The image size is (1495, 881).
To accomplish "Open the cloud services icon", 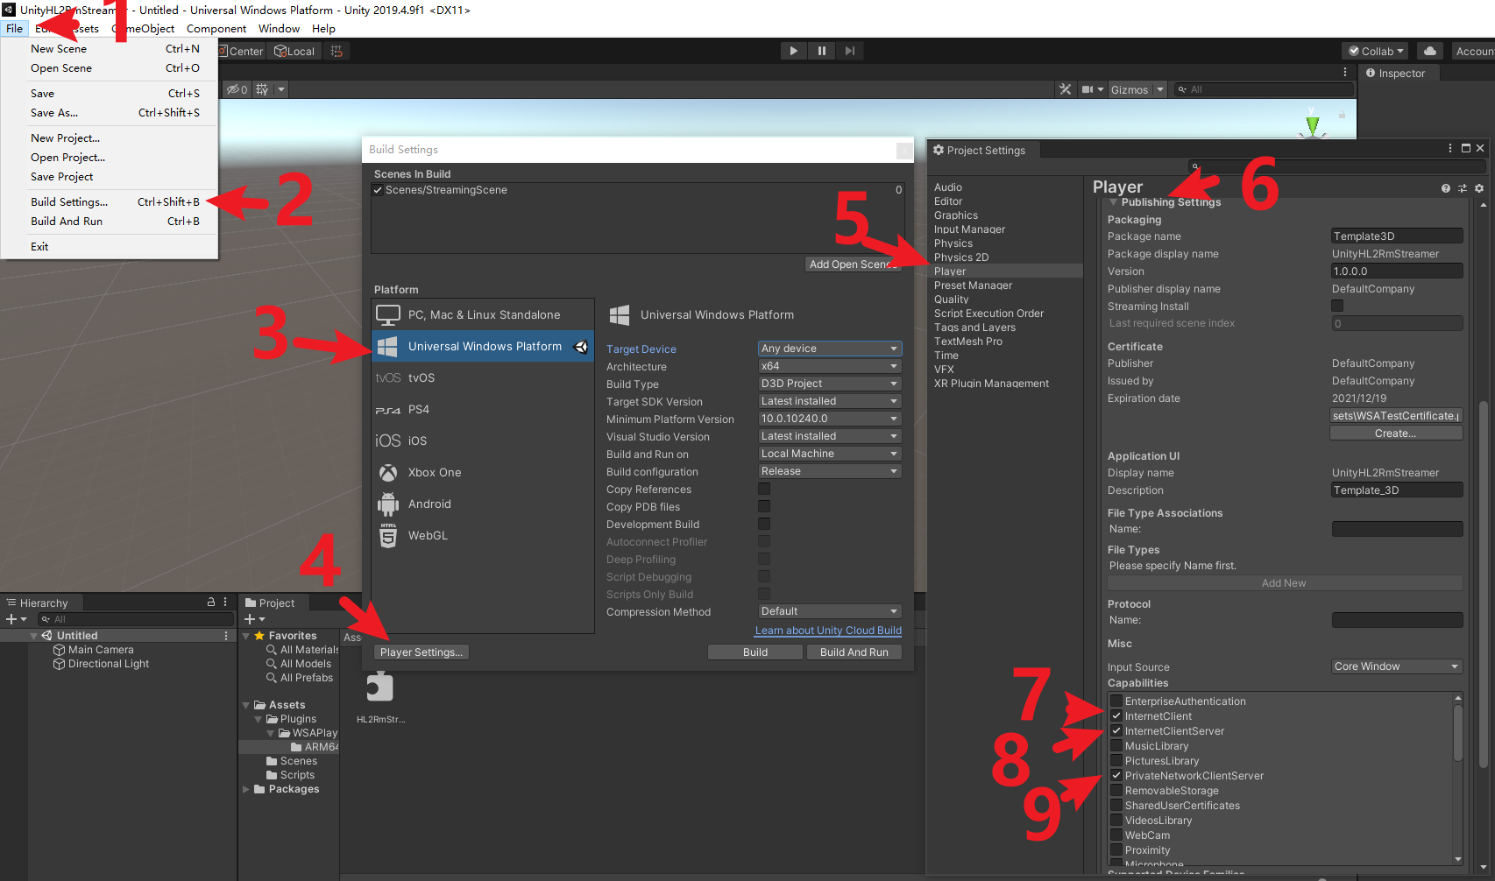I will (x=1430, y=51).
